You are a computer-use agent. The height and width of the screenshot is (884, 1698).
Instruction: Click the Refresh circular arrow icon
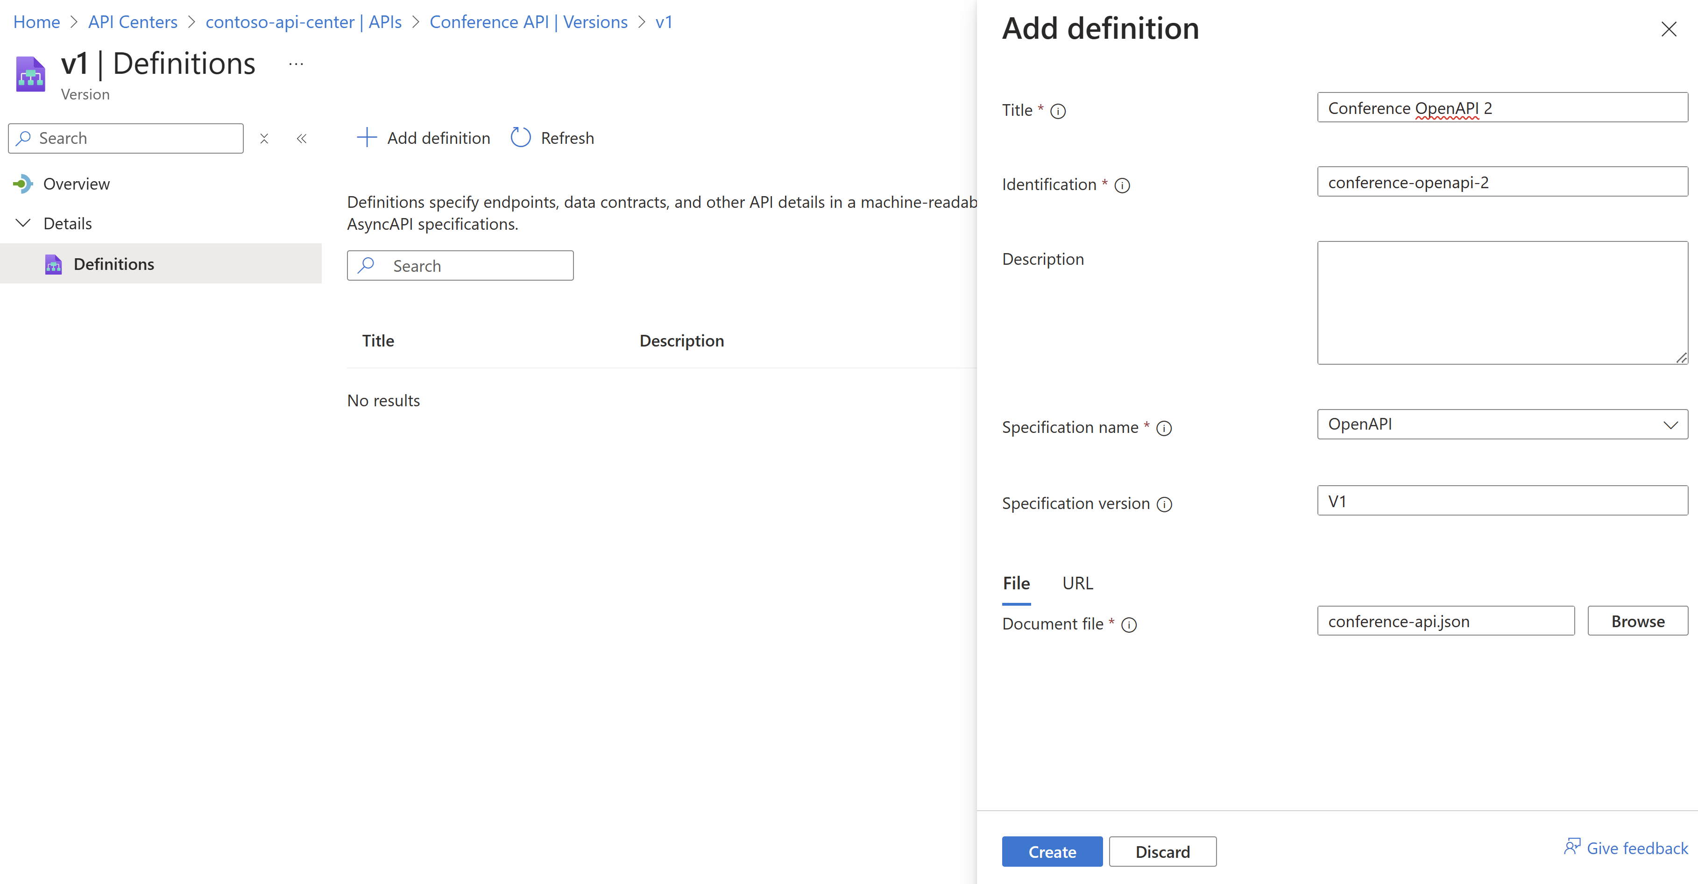tap(519, 137)
